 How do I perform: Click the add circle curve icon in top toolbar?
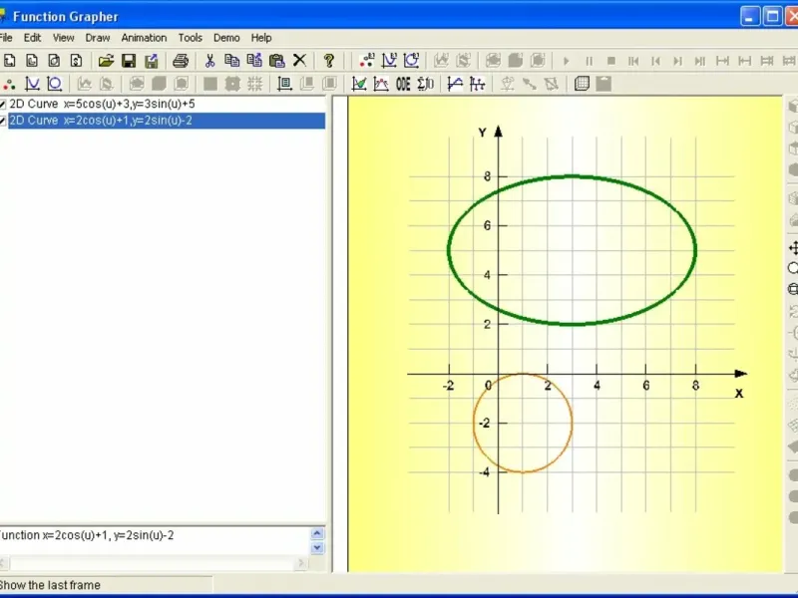click(x=411, y=61)
